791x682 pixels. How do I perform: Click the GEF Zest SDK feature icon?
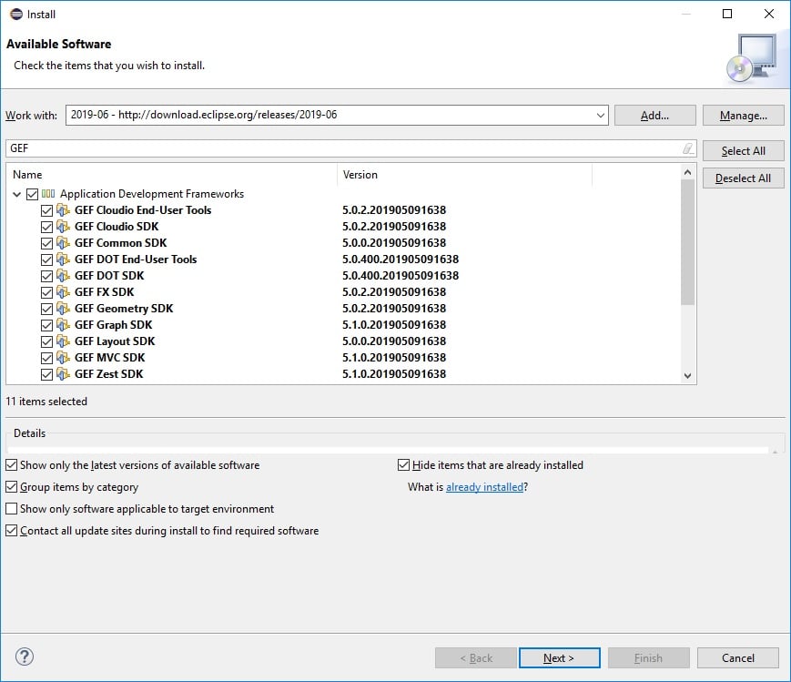[63, 374]
